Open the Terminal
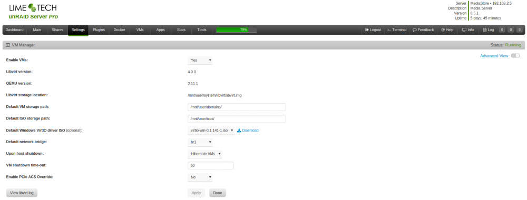The width and height of the screenshot is (527, 200). point(397,30)
